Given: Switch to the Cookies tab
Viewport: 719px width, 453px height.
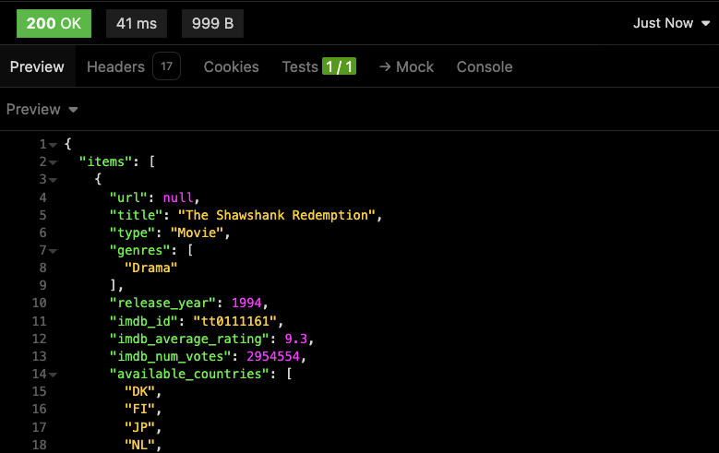Looking at the screenshot, I should pyautogui.click(x=231, y=67).
